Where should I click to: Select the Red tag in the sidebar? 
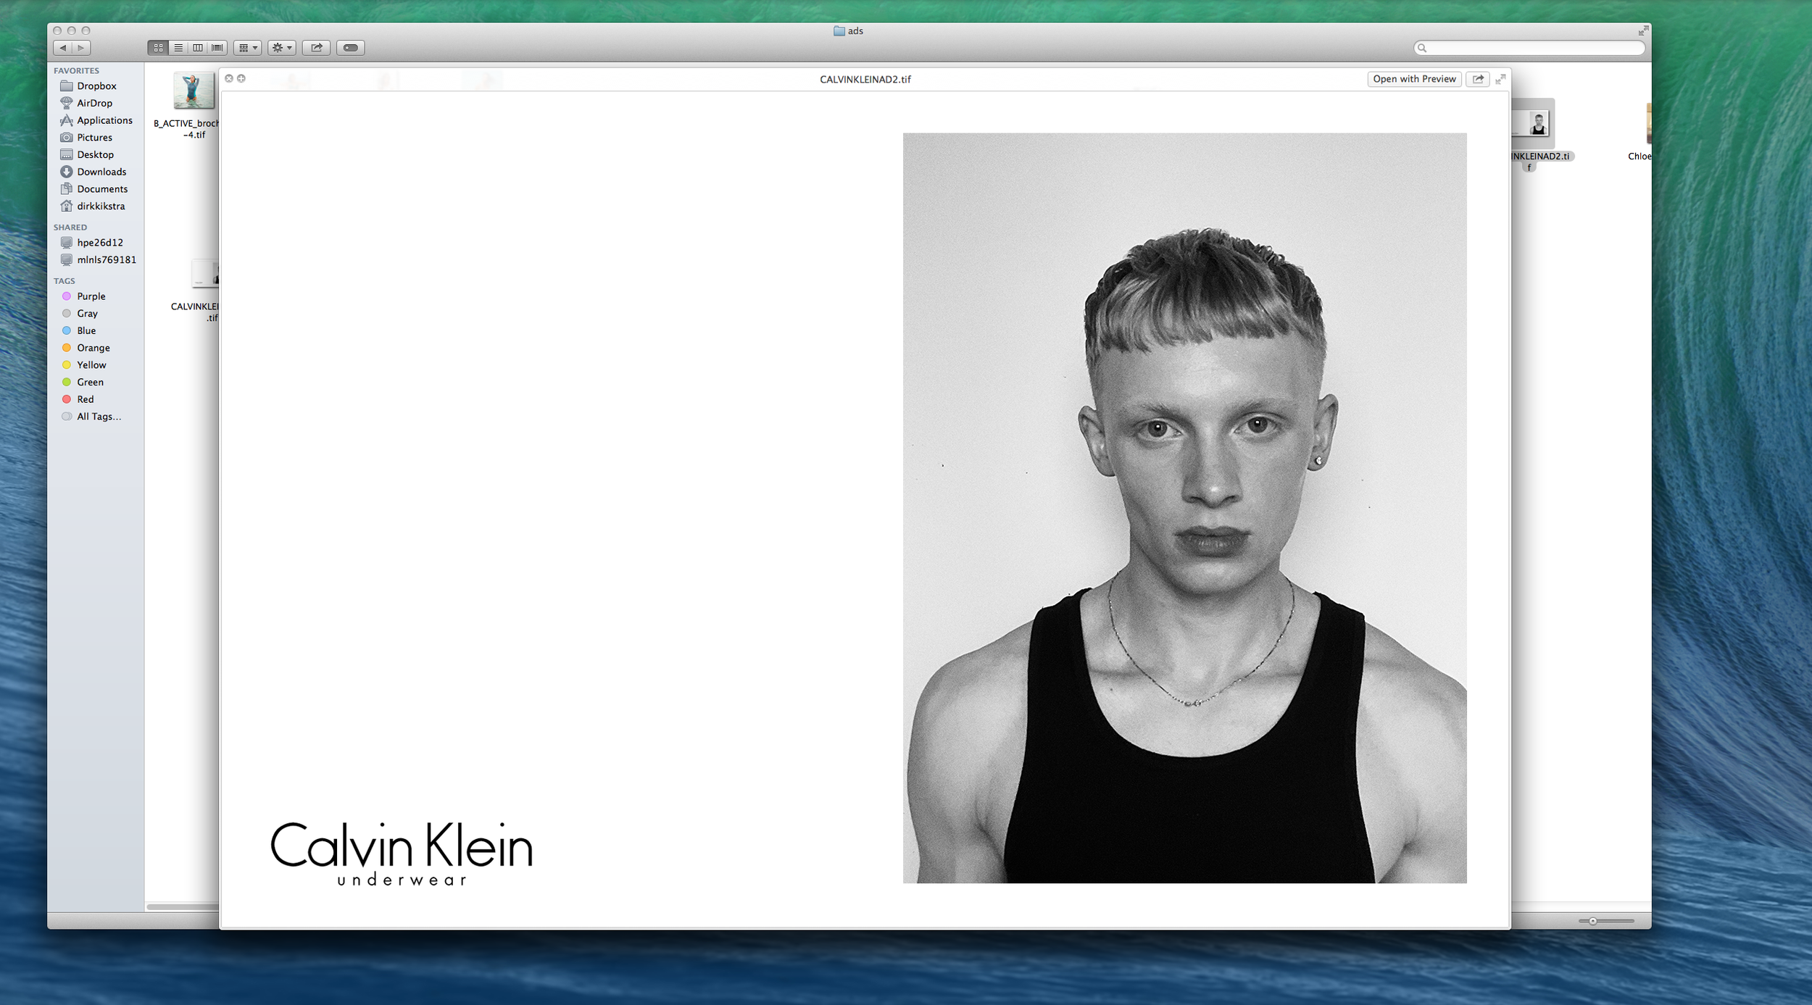pos(85,399)
